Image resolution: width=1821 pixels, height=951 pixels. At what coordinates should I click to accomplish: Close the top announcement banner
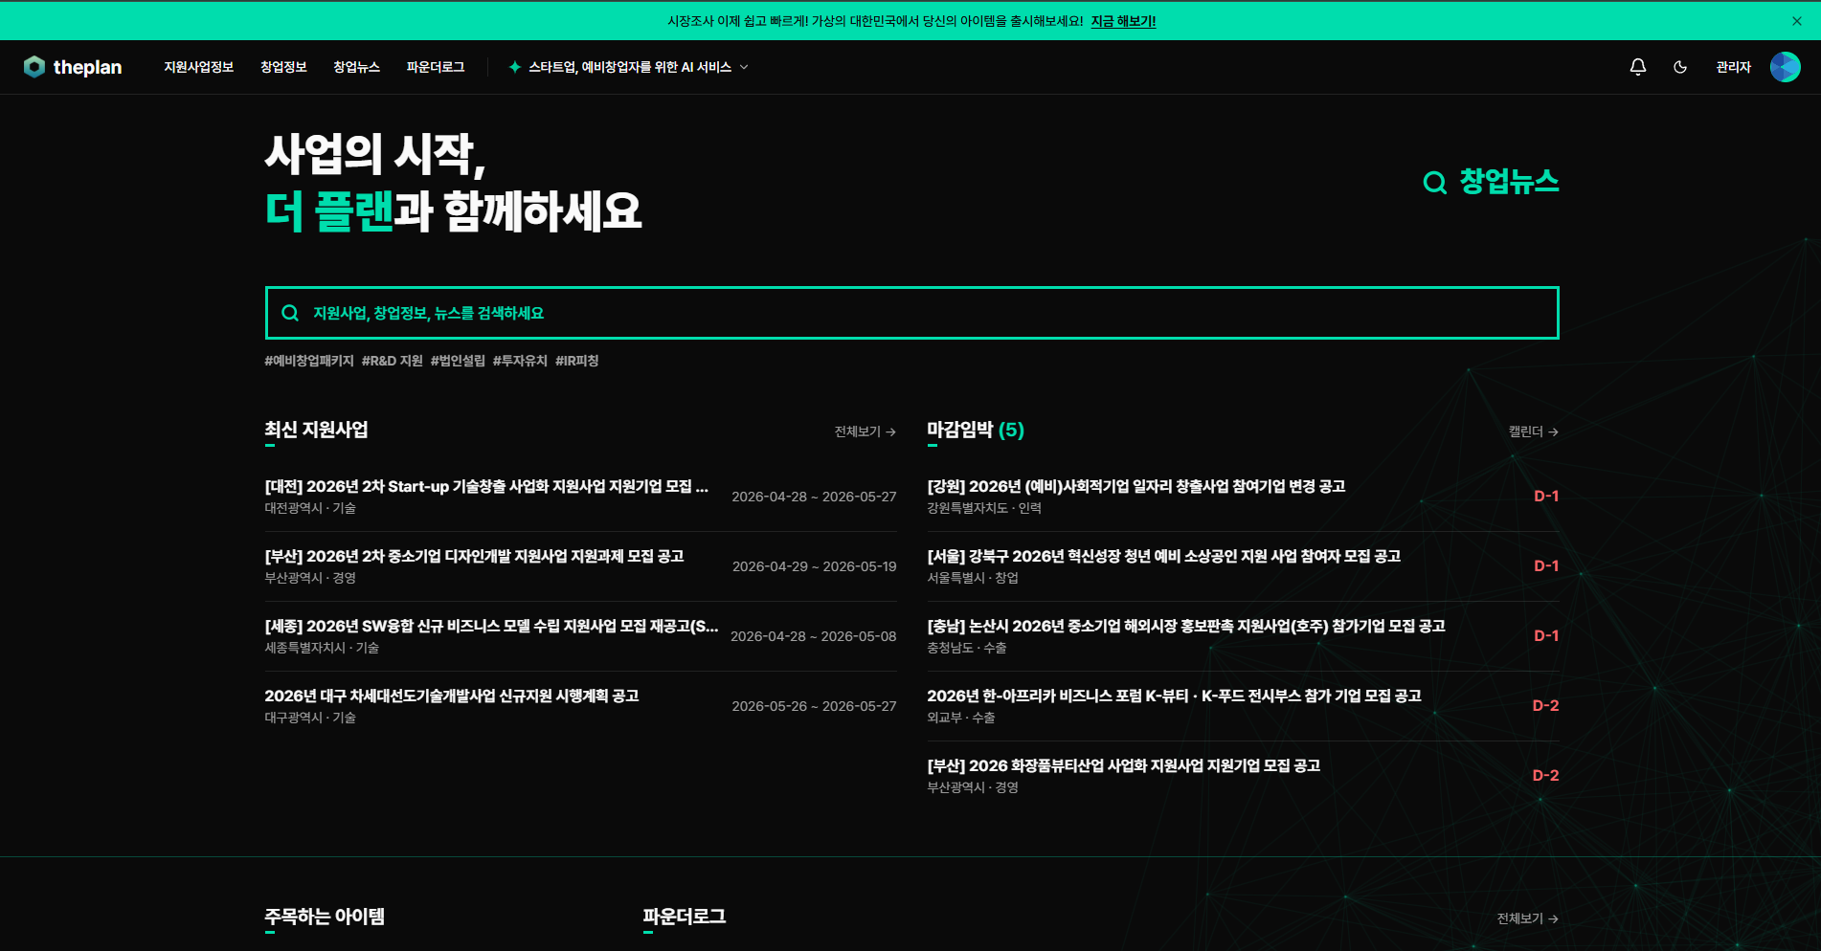click(1797, 21)
